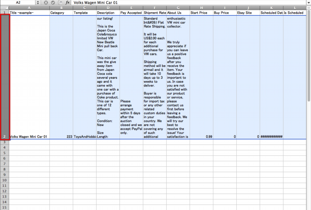Select the 'Title -example-' header cell
The image size is (311, 210).
tap(29, 12)
